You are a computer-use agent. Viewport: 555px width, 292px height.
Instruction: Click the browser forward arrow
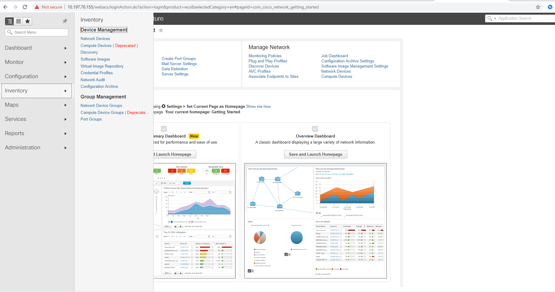15,7
